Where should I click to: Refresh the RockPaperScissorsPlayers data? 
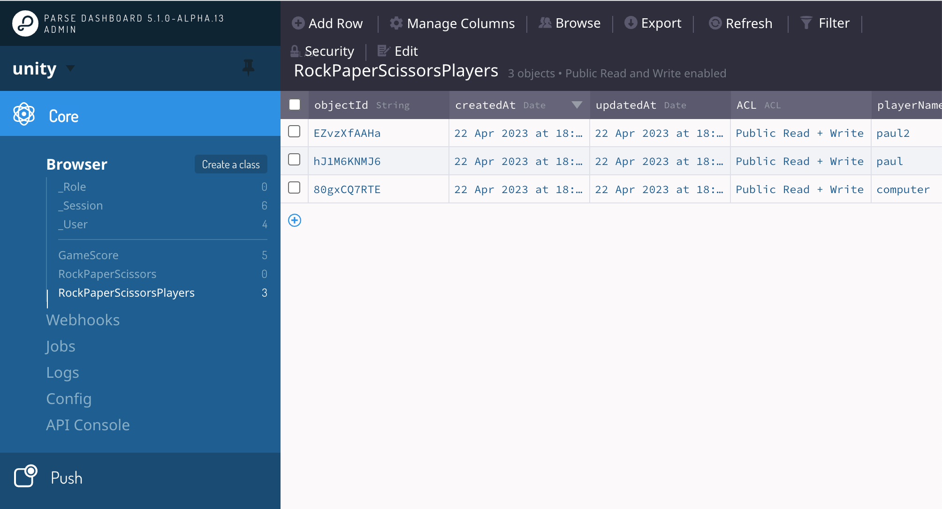[x=714, y=22]
